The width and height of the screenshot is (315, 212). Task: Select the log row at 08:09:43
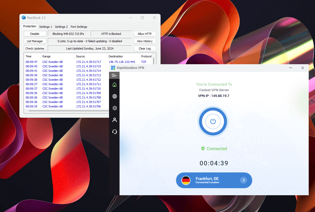(x=66, y=66)
